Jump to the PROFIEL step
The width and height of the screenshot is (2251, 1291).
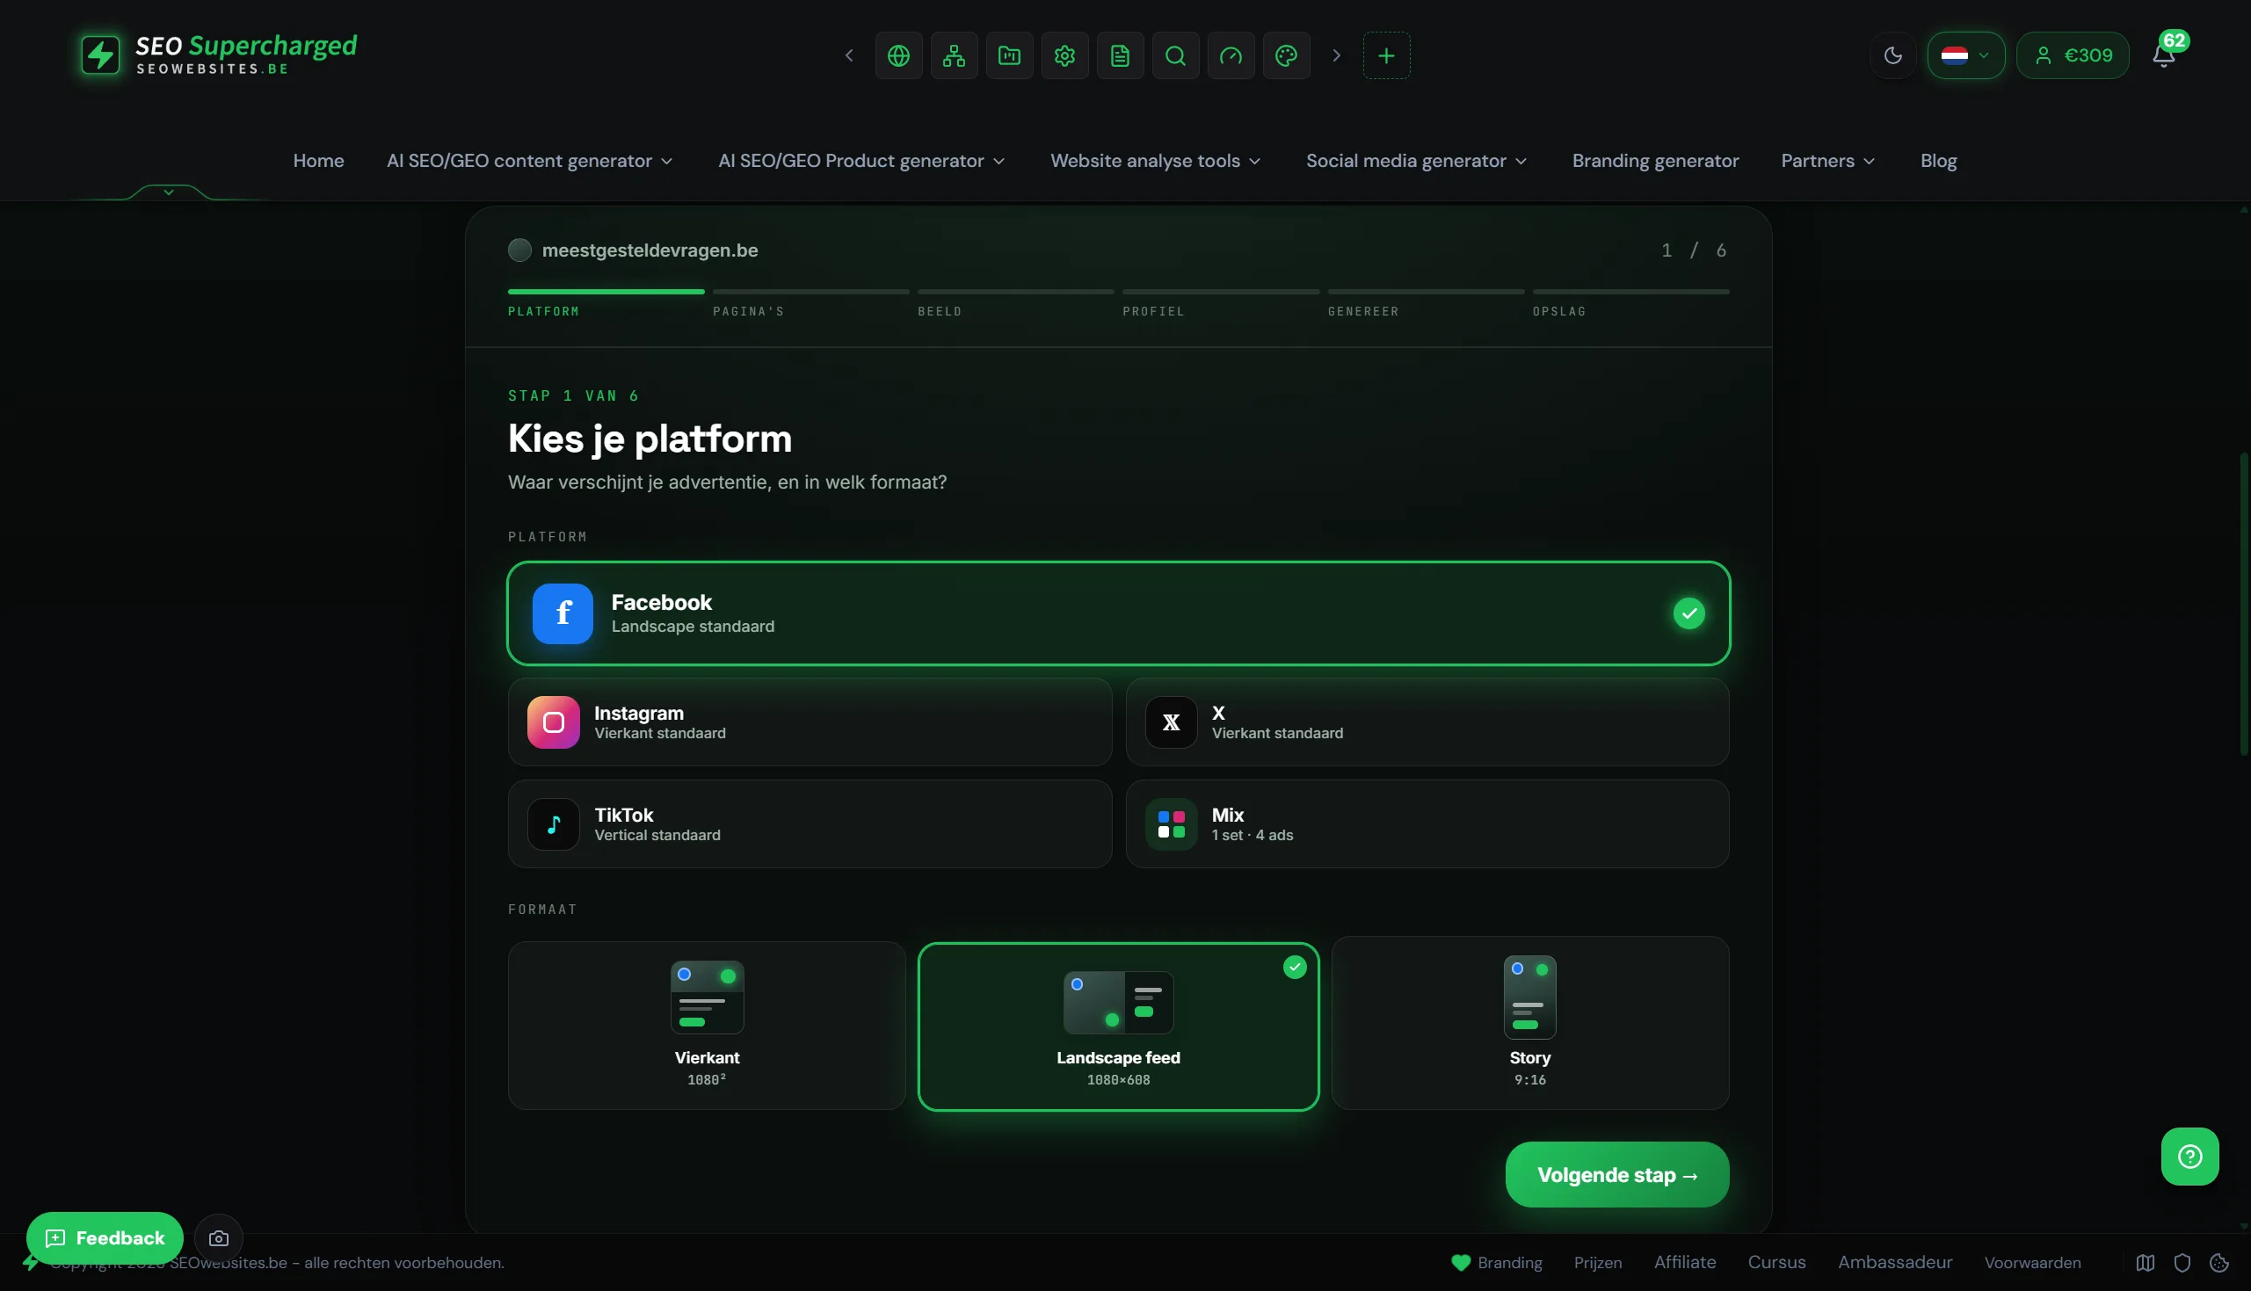pos(1153,311)
